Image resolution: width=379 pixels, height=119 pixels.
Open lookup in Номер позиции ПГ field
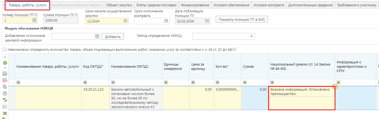(34, 20)
